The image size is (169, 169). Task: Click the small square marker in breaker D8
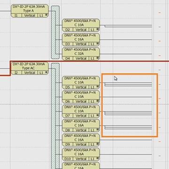coord(98,130)
